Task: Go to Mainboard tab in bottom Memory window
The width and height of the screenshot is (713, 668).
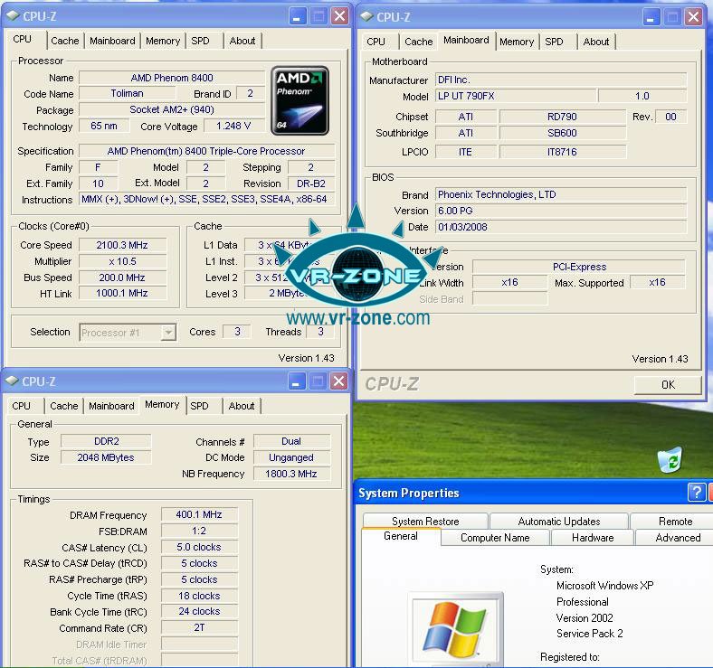Action: pyautogui.click(x=111, y=406)
